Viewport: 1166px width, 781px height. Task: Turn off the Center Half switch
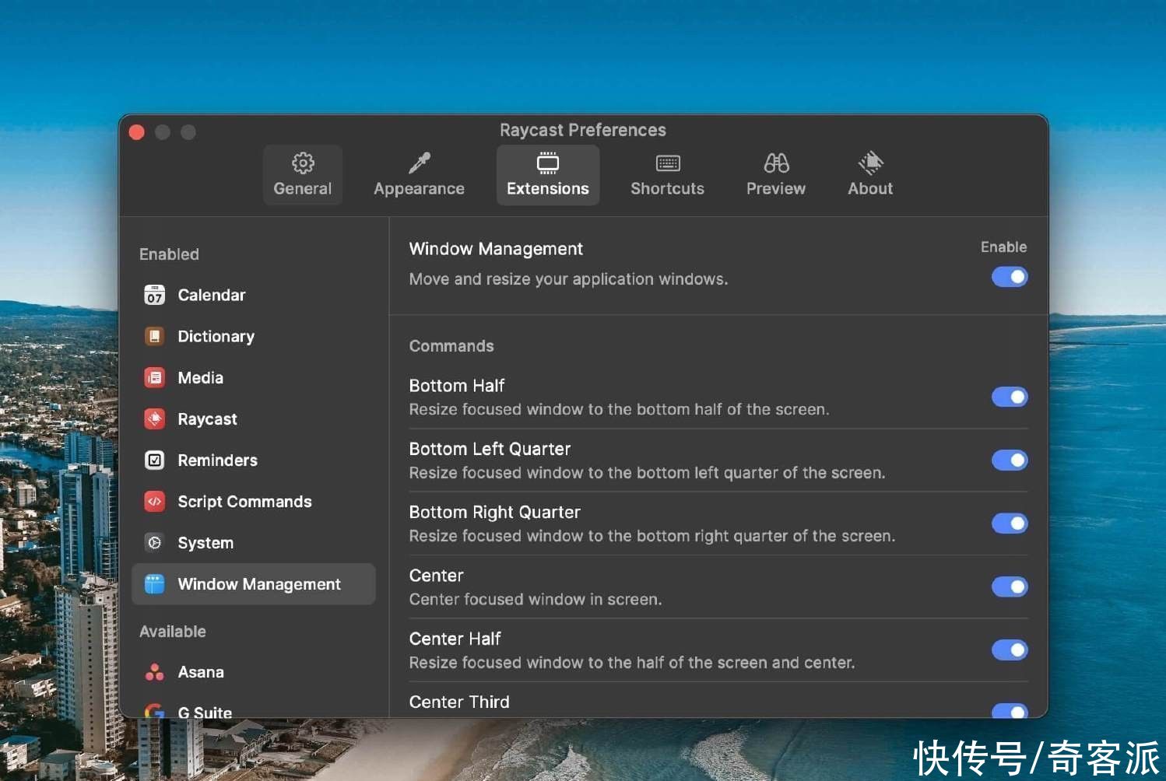[1010, 650]
